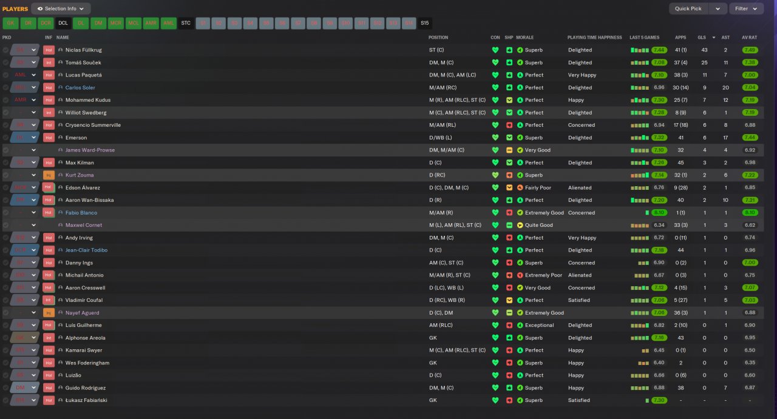
Task: Click the Int status badge for Alphonse Areola
Action: 49,338
